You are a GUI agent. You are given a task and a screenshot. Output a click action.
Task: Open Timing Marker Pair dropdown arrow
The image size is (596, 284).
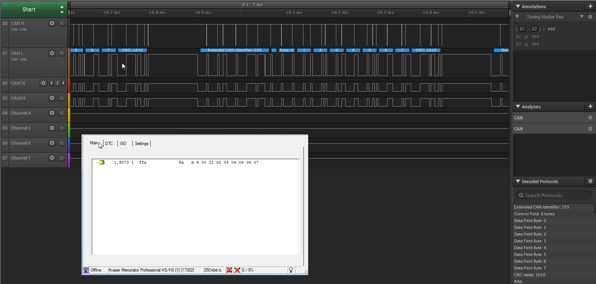582,16
